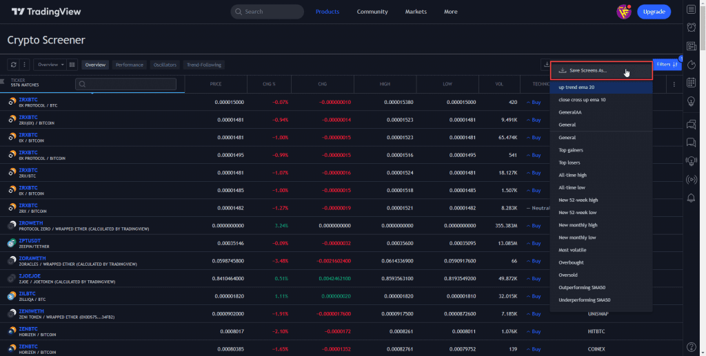
Task: Select the 'up trend ema 20' screen
Action: pyautogui.click(x=601, y=87)
